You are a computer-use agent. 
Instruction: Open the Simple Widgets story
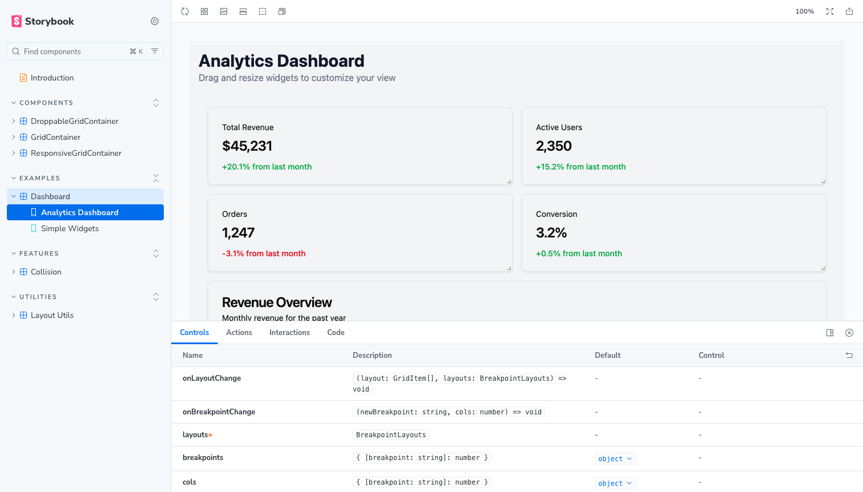click(70, 228)
